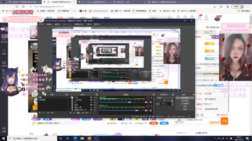
Task: Open 场景集合(S) menu in OBS
Action: click(x=79, y=24)
